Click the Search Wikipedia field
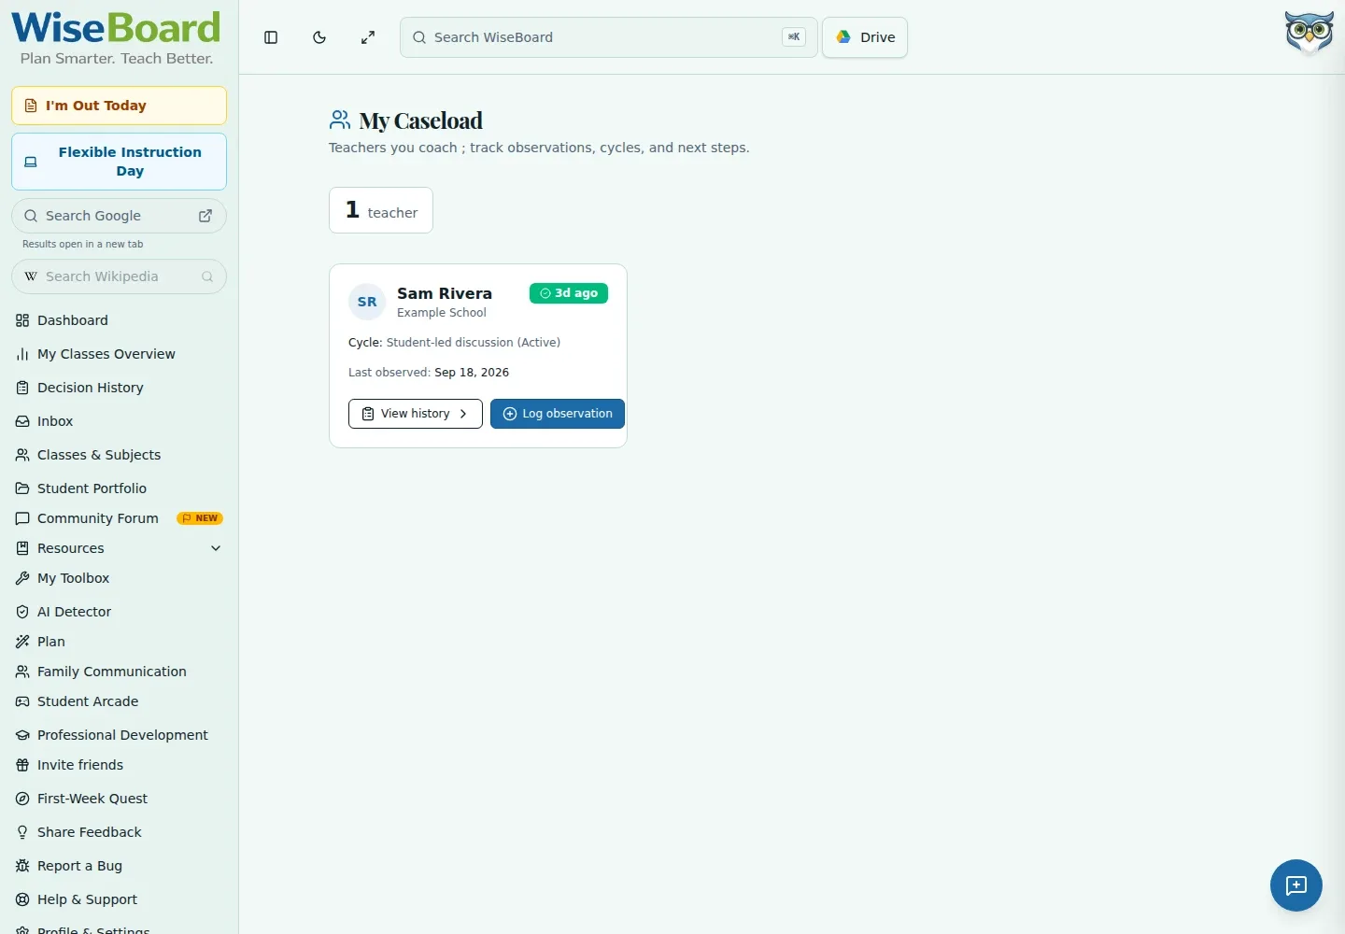Viewport: 1345px width, 934px height. pyautogui.click(x=119, y=276)
